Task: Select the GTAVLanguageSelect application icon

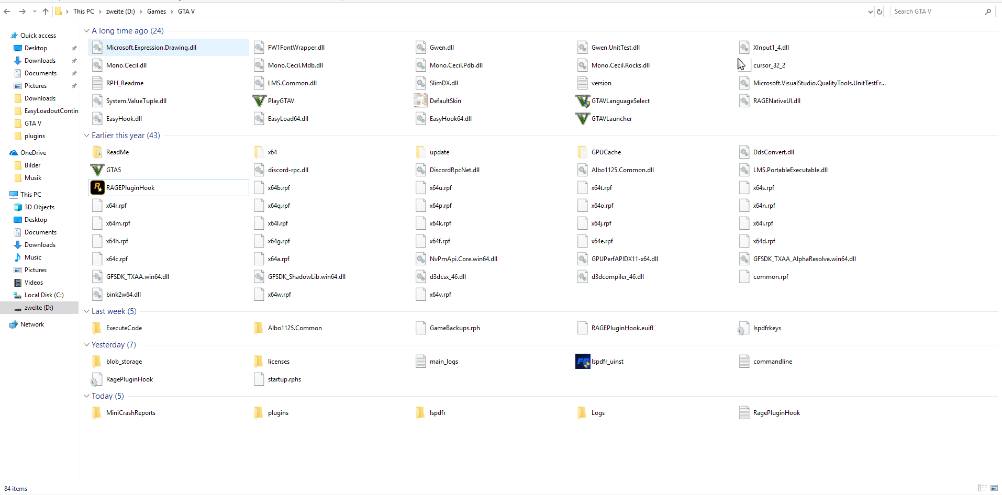Action: pos(583,101)
